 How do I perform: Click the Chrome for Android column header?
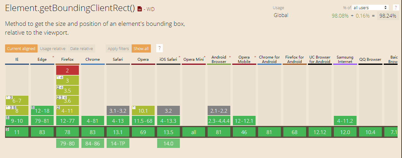pos(269,59)
